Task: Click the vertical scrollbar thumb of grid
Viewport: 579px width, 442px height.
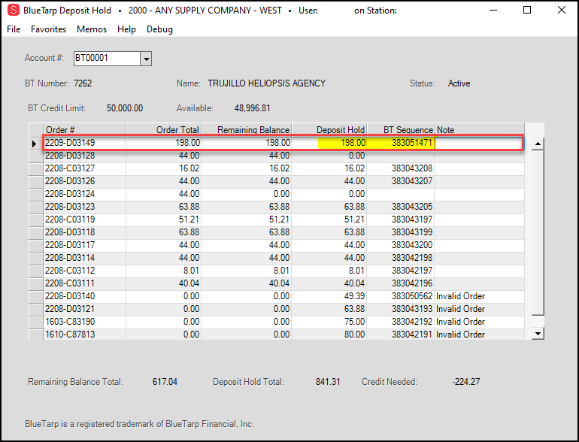Action: tap(538, 232)
